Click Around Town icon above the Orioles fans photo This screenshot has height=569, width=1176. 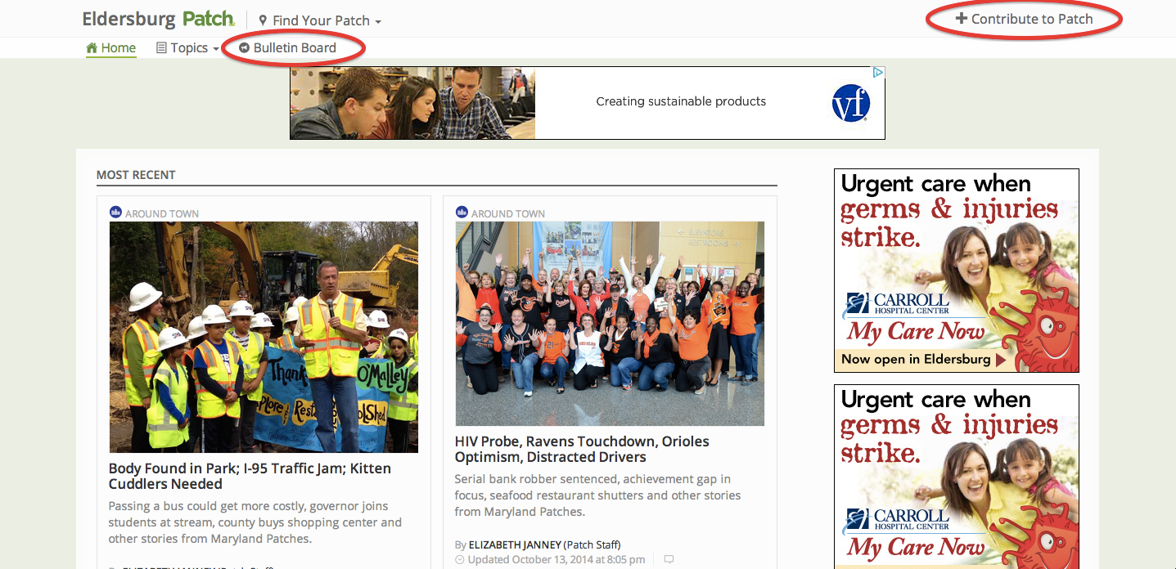click(462, 213)
